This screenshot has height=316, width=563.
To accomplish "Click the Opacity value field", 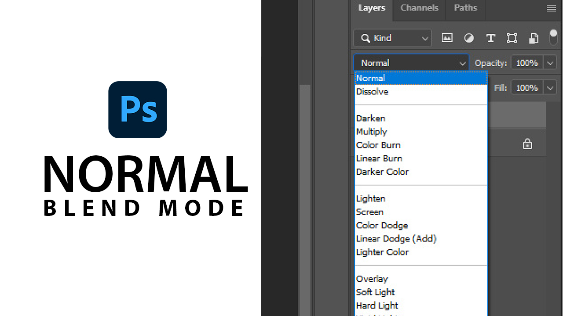I will [x=526, y=62].
